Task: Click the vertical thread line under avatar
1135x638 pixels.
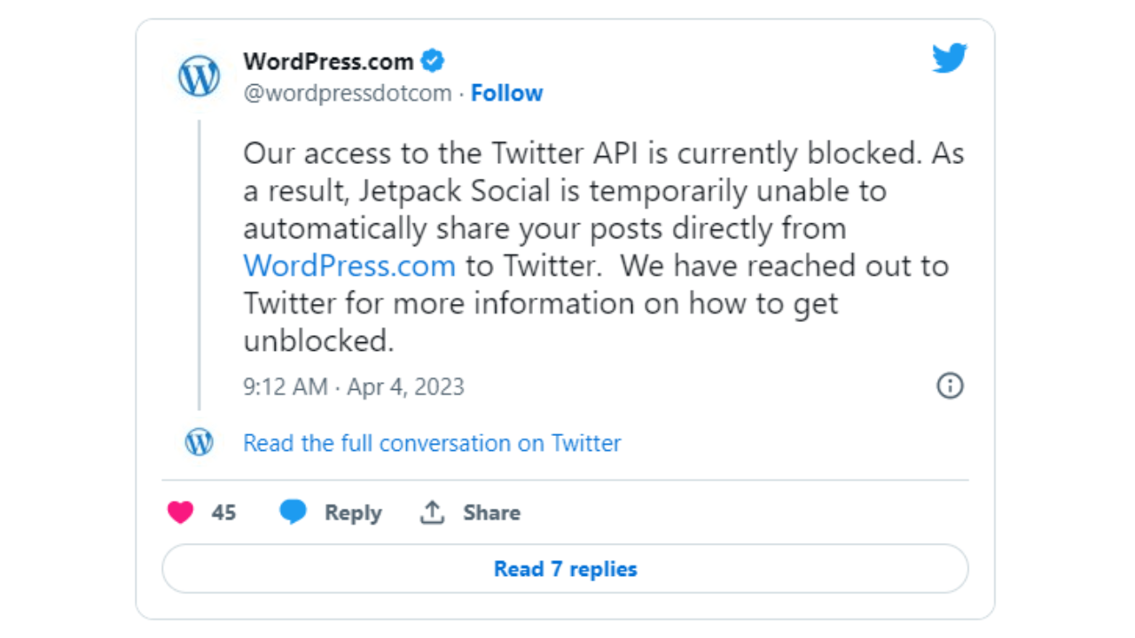Action: [x=199, y=265]
